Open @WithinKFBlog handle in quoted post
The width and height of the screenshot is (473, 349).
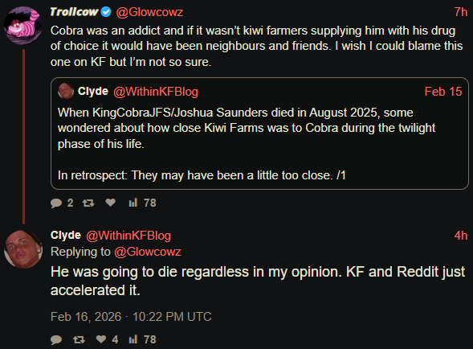pyautogui.click(x=156, y=92)
